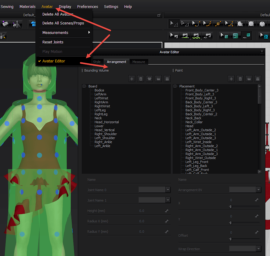
Task: Select Bodice in the Board list
Action: pyautogui.click(x=99, y=90)
